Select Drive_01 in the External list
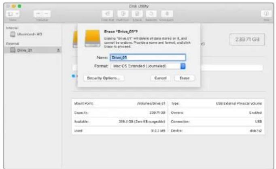The height and width of the screenshot is (169, 276). point(32,50)
